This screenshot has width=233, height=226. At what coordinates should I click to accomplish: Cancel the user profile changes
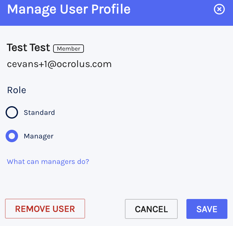pyautogui.click(x=151, y=209)
